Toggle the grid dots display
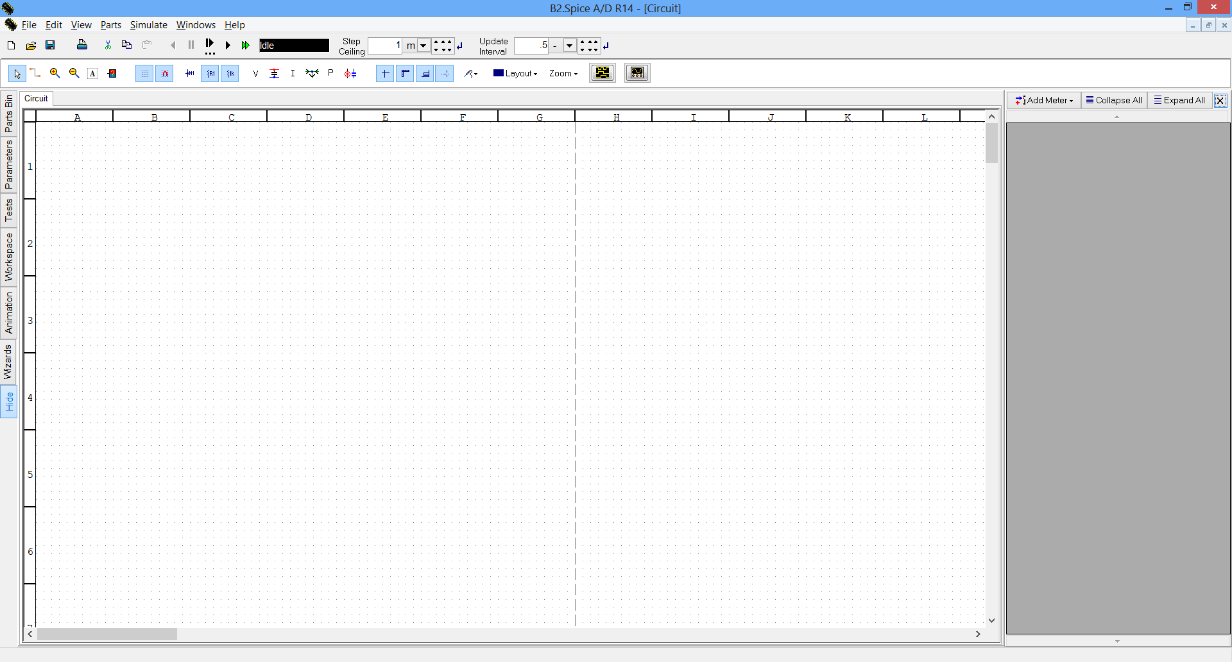 [145, 74]
